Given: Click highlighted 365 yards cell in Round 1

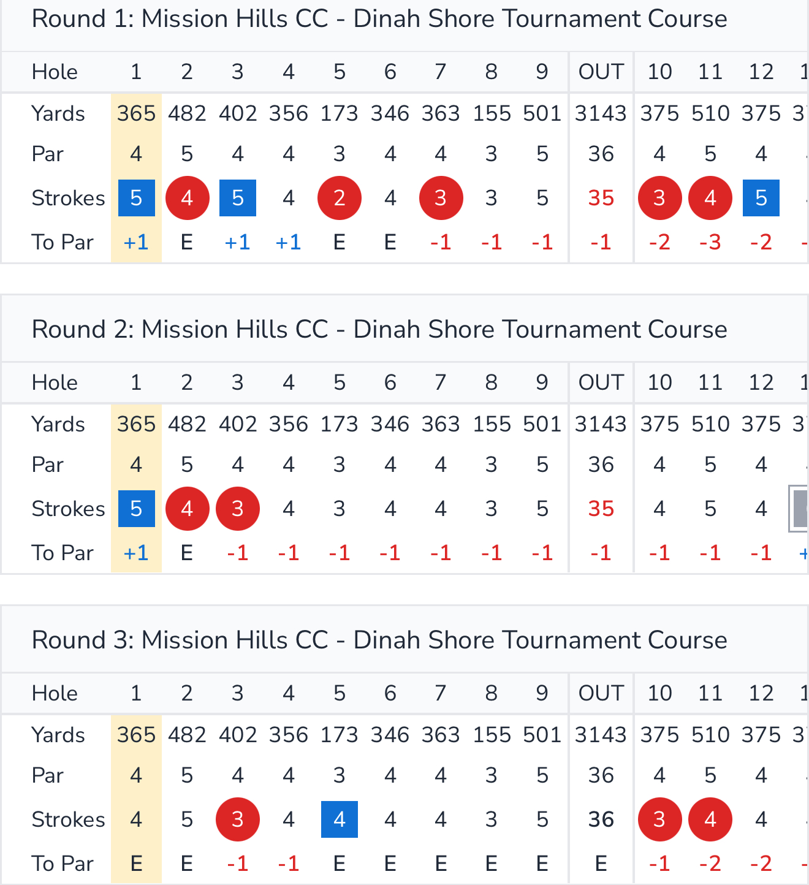Looking at the screenshot, I should (x=137, y=113).
